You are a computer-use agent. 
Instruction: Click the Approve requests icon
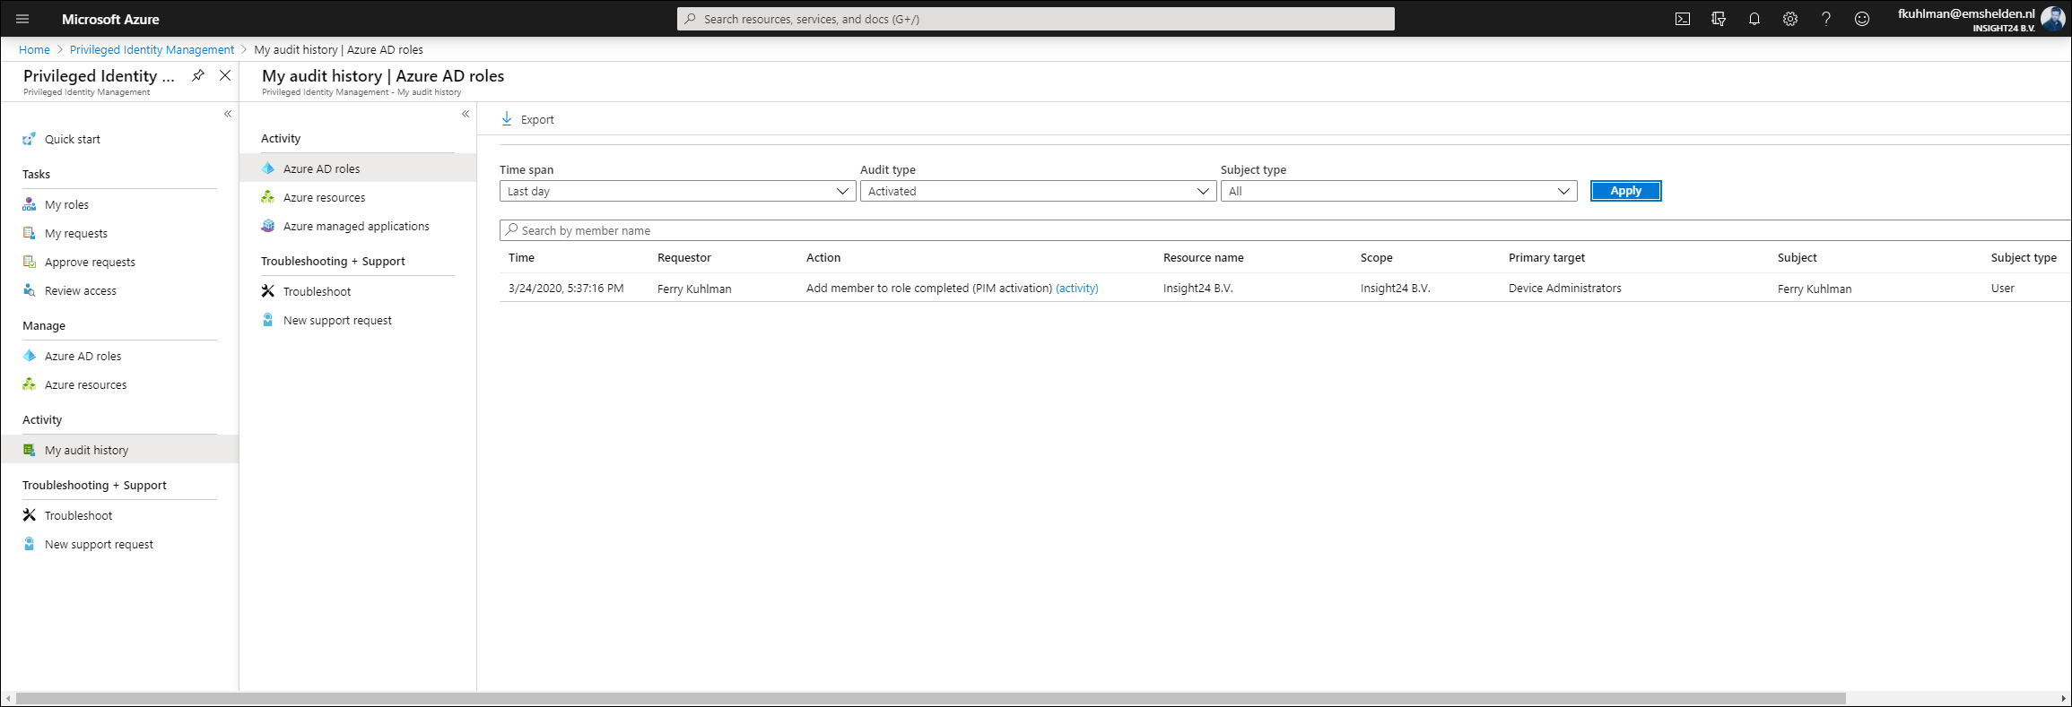(x=29, y=262)
